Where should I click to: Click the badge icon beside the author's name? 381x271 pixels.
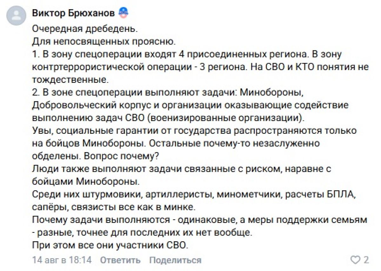point(123,13)
